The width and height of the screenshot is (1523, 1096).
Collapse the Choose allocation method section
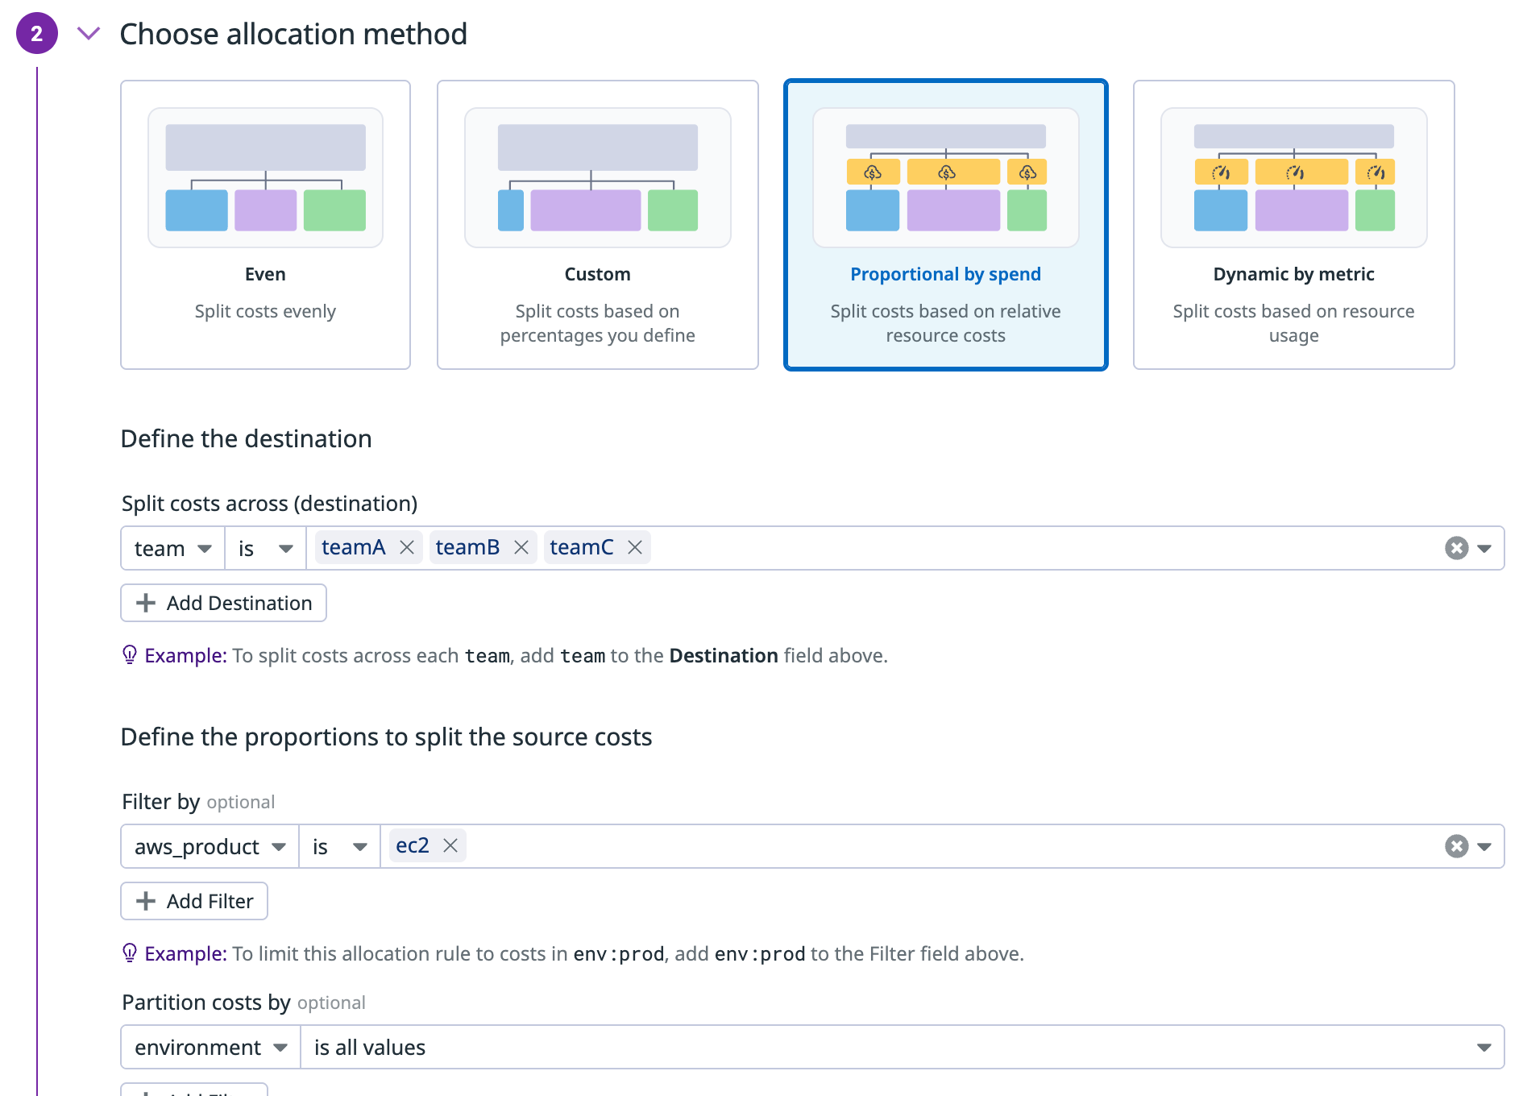click(89, 34)
